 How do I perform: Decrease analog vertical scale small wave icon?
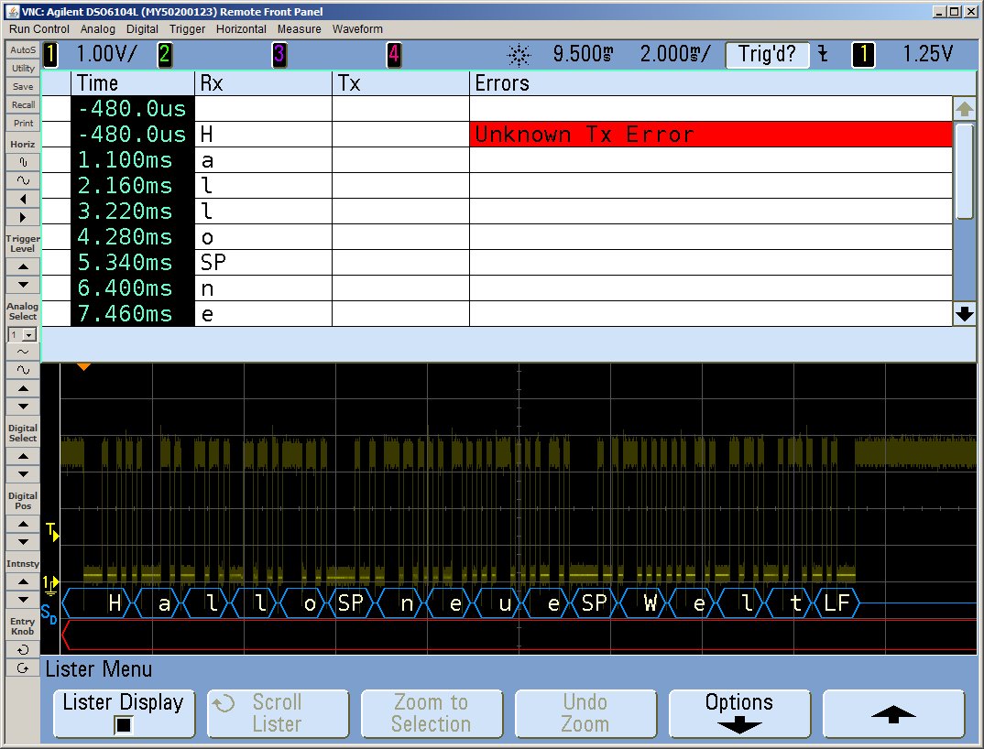click(x=23, y=352)
